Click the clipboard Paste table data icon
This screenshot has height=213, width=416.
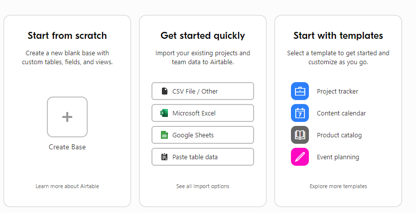pyautogui.click(x=164, y=157)
